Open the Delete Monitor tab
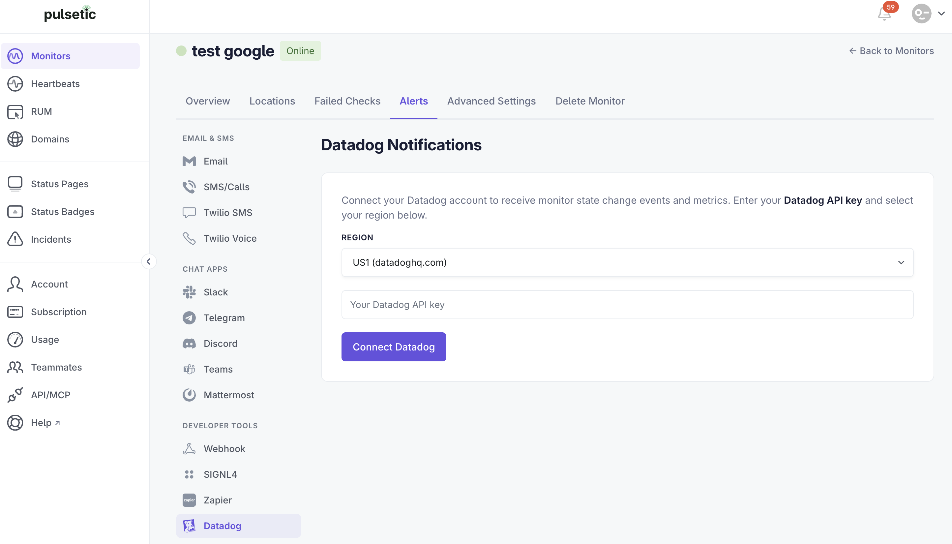This screenshot has height=544, width=952. (x=590, y=101)
